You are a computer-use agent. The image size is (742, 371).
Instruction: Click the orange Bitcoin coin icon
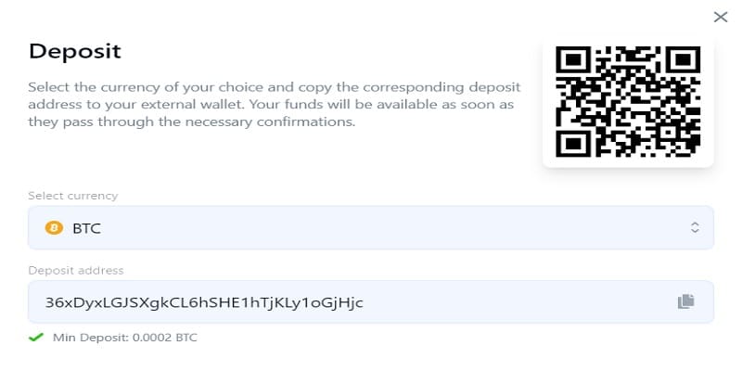tap(53, 227)
